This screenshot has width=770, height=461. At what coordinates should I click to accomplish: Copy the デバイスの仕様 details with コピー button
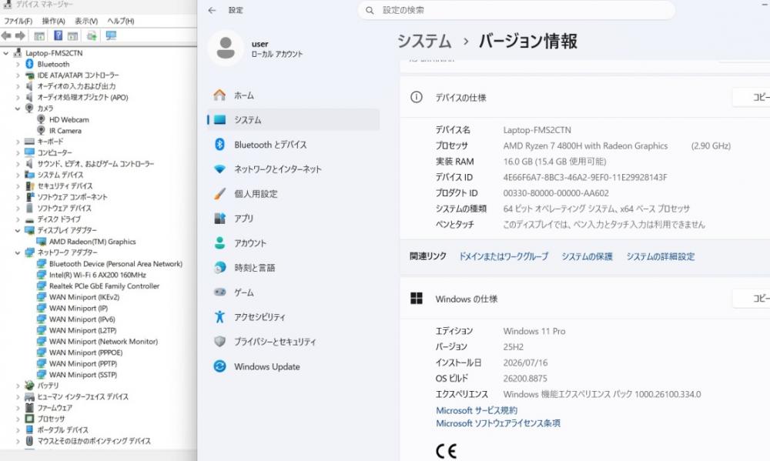pos(752,97)
